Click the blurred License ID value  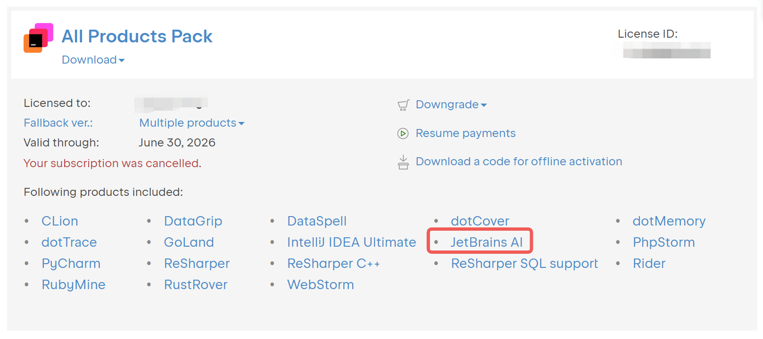(x=667, y=50)
